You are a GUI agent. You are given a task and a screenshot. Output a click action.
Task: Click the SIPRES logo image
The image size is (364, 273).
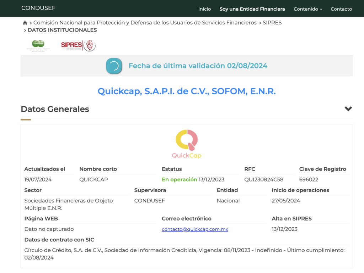coord(78,45)
